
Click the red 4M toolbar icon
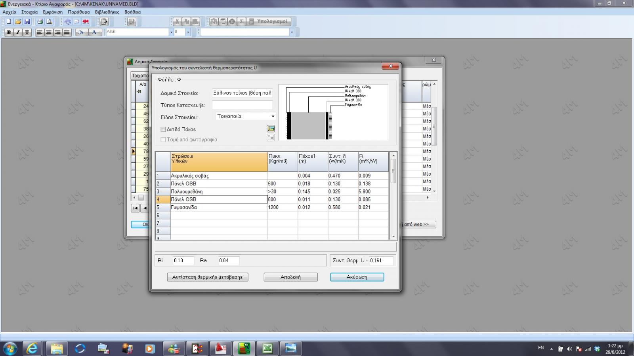pyautogui.click(x=86, y=21)
